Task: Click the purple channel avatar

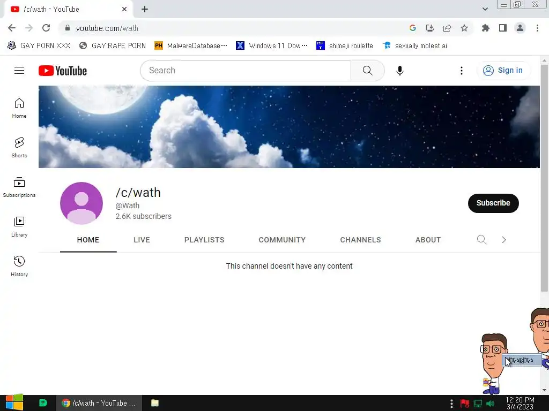Action: (81, 203)
